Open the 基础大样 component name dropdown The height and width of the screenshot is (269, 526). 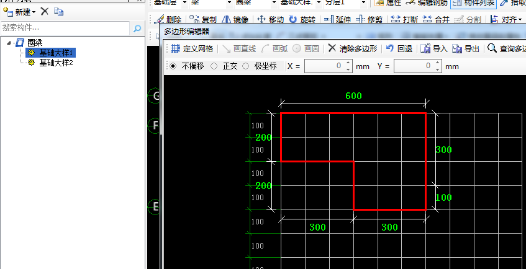(319, 2)
